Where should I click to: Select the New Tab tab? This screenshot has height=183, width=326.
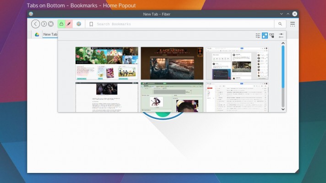point(50,34)
